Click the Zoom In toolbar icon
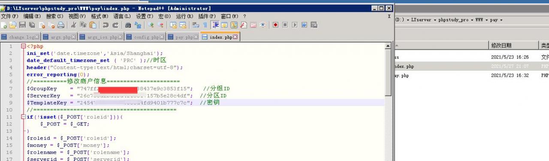The width and height of the screenshot is (549, 161). (151, 25)
